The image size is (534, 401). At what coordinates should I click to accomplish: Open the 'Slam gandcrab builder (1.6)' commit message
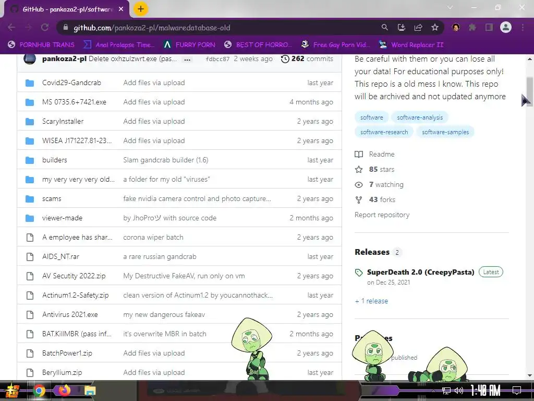click(x=165, y=160)
